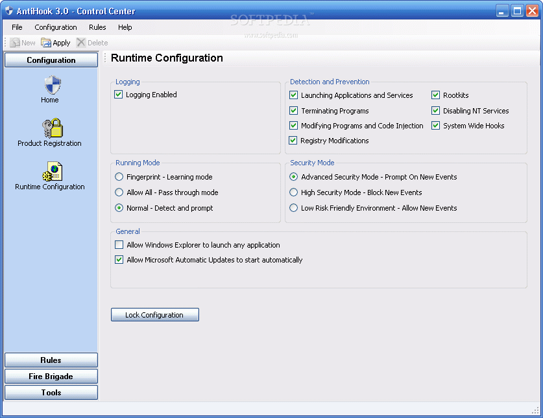Toggle Terminating Programs detection
This screenshot has width=543, height=418.
[293, 111]
